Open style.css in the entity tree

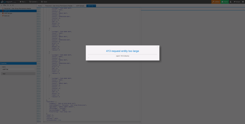tap(7, 16)
